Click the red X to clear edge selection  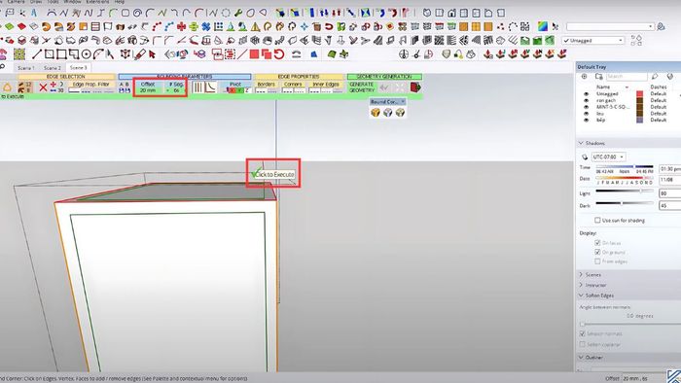point(43,87)
